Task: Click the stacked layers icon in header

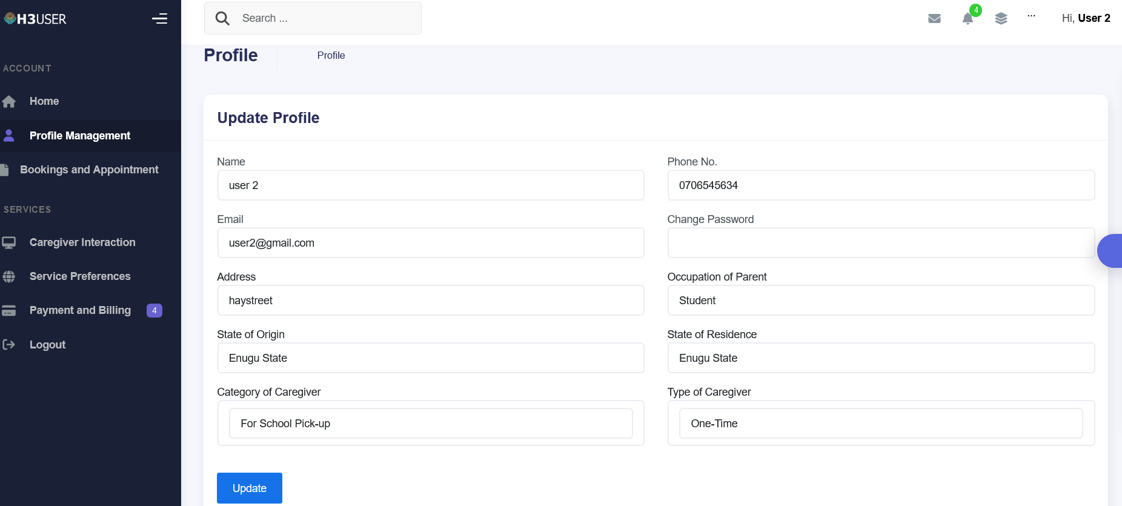Action: (1001, 19)
